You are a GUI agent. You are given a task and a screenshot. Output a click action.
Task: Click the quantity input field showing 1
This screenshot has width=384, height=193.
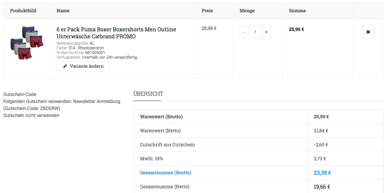tap(255, 32)
